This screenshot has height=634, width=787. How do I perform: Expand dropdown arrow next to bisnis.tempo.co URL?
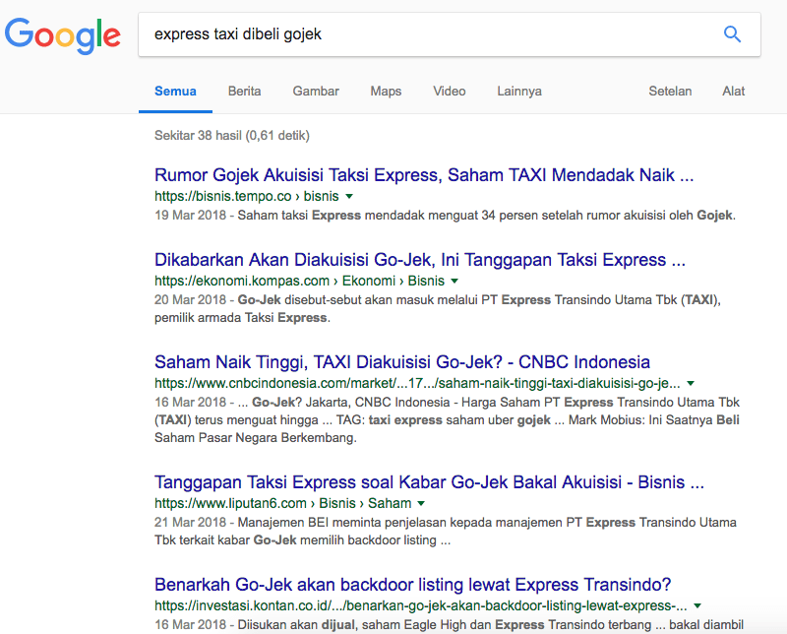349,197
